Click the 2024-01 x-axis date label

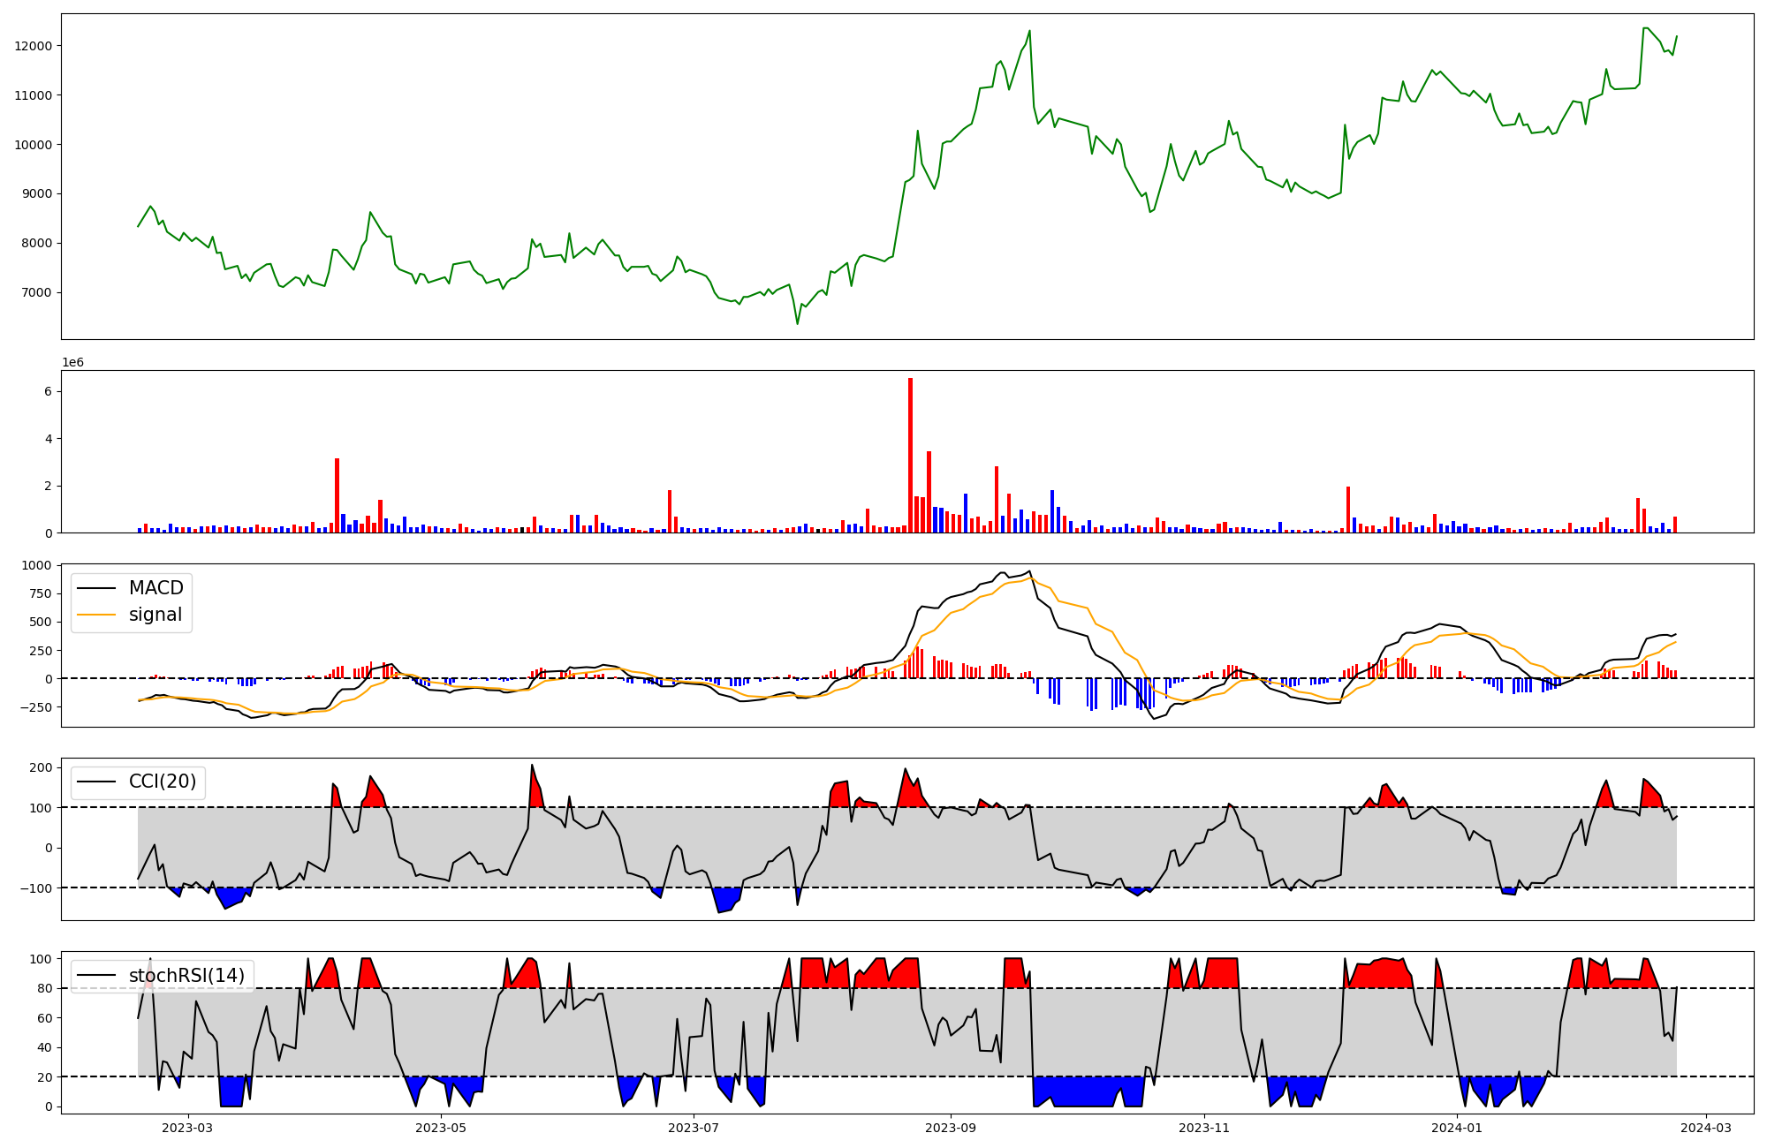click(x=1457, y=1128)
